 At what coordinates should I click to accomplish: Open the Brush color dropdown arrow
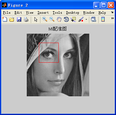pos(86,19)
